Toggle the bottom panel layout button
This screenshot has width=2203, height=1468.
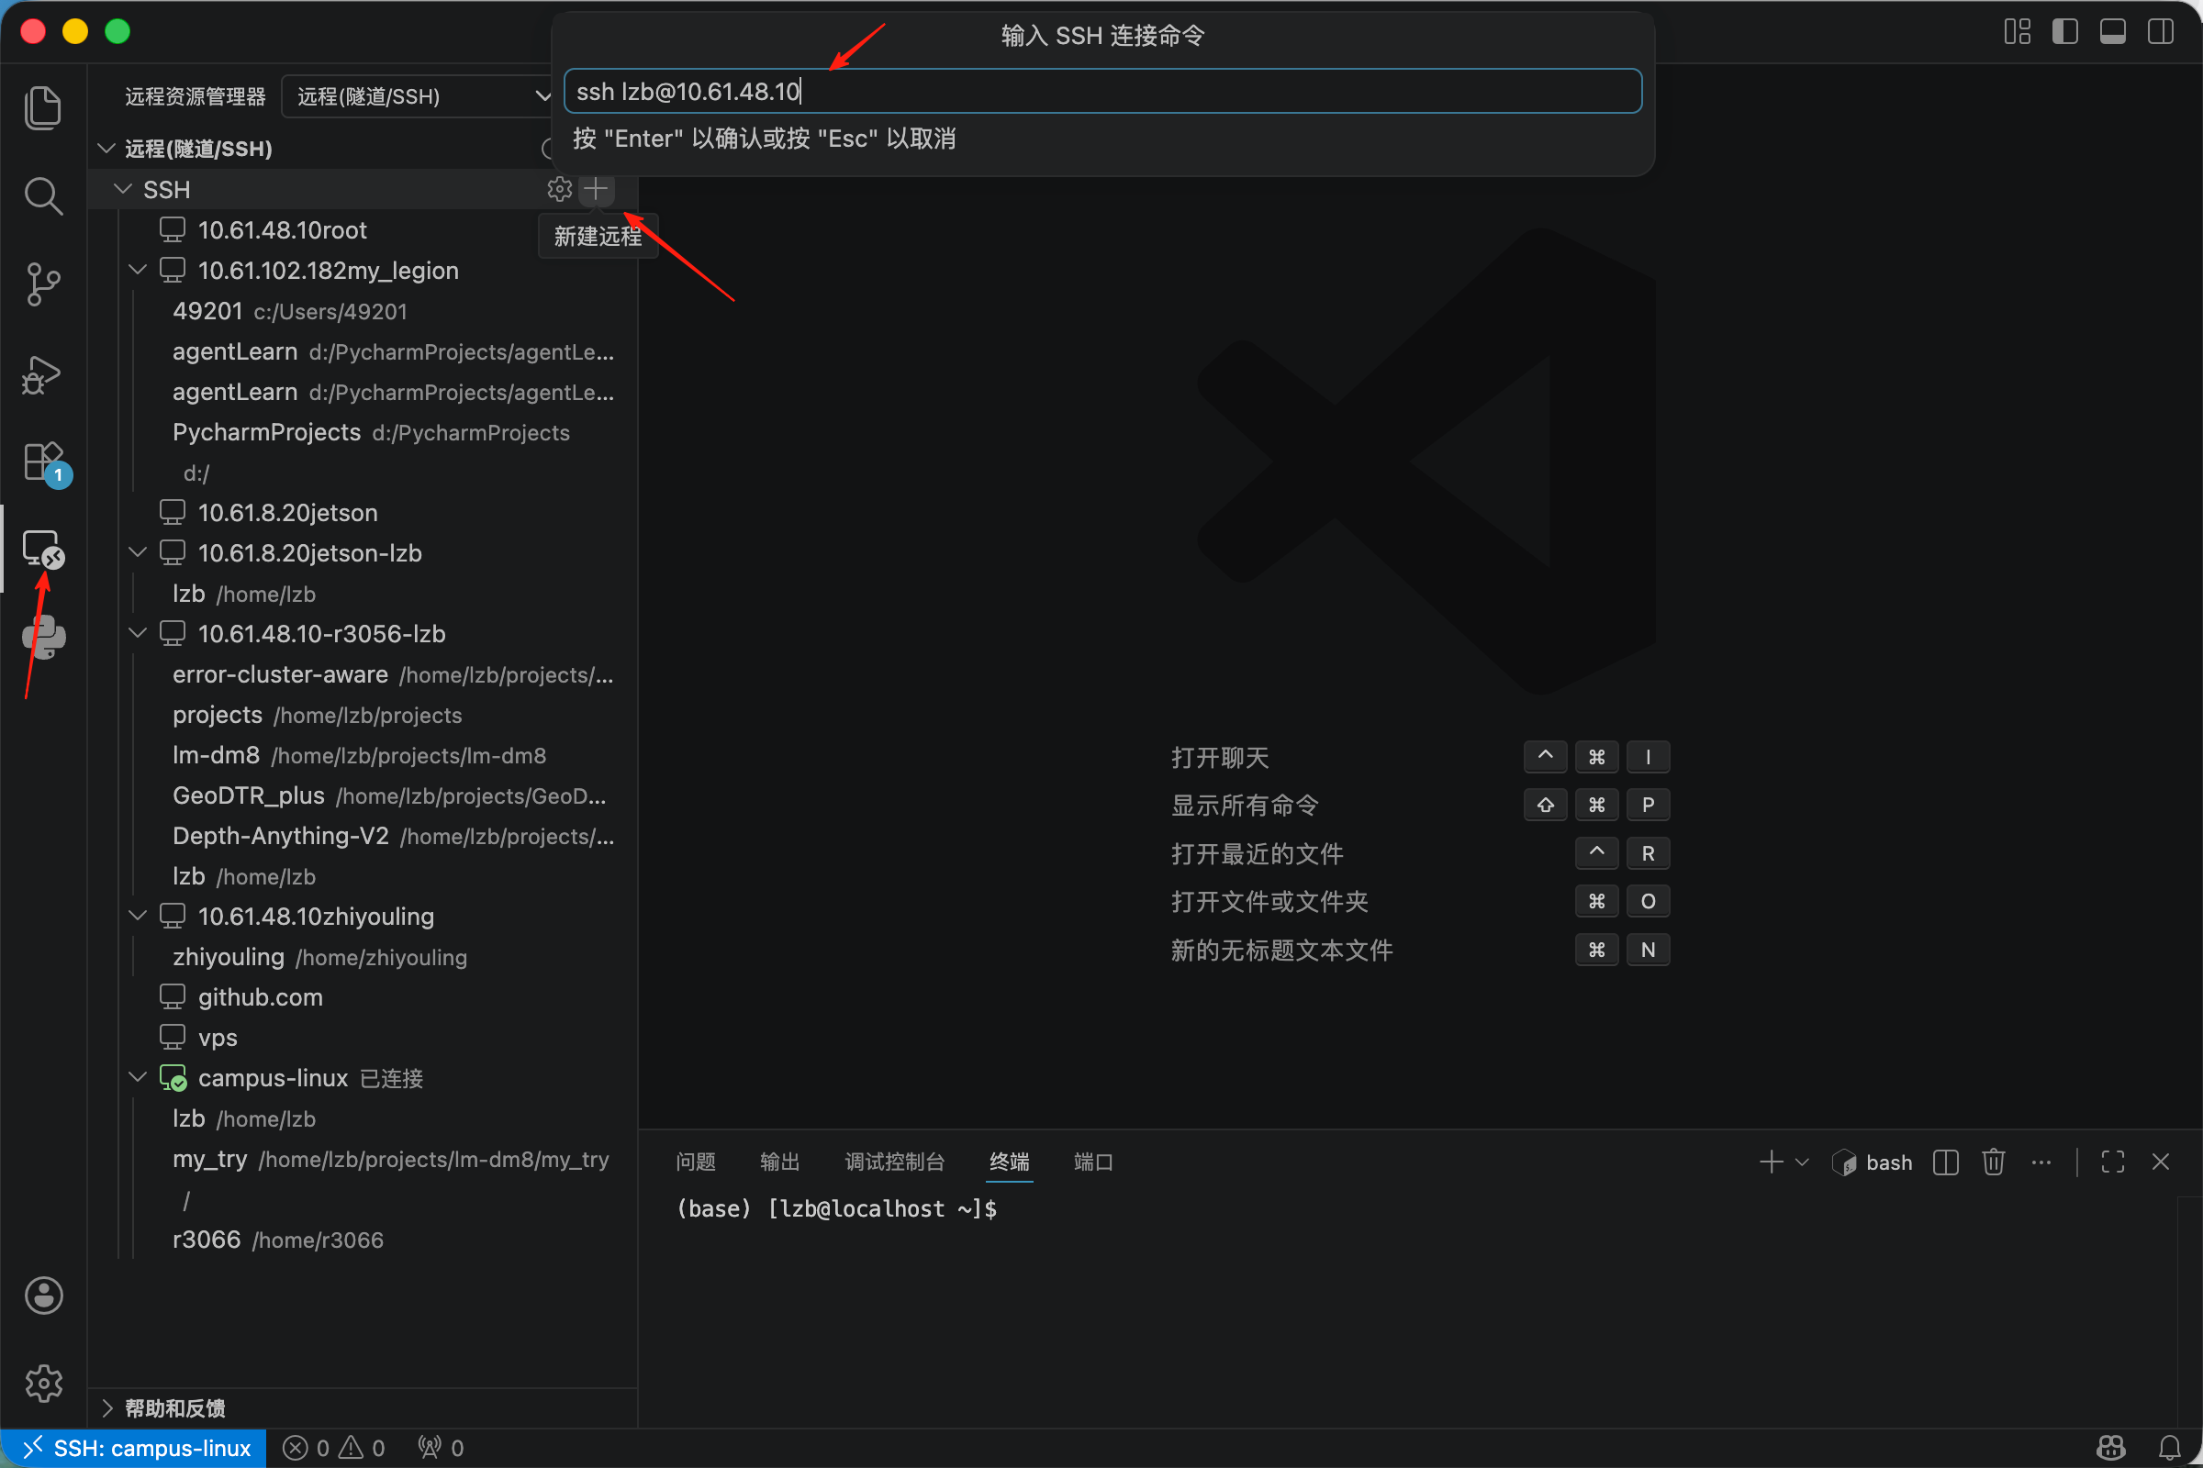point(2112,32)
